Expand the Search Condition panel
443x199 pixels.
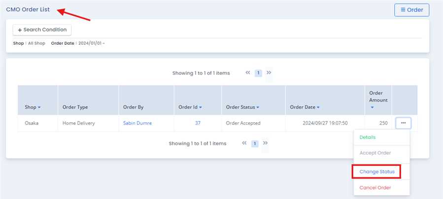(42, 30)
